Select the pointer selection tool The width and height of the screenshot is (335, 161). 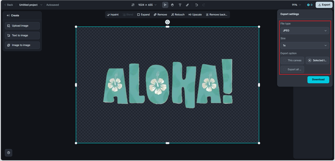[x=165, y=5]
